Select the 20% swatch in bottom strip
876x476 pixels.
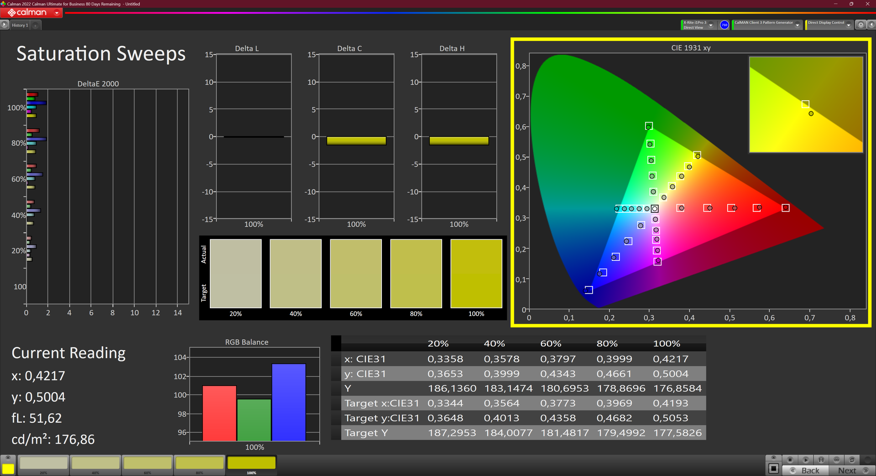tap(44, 465)
